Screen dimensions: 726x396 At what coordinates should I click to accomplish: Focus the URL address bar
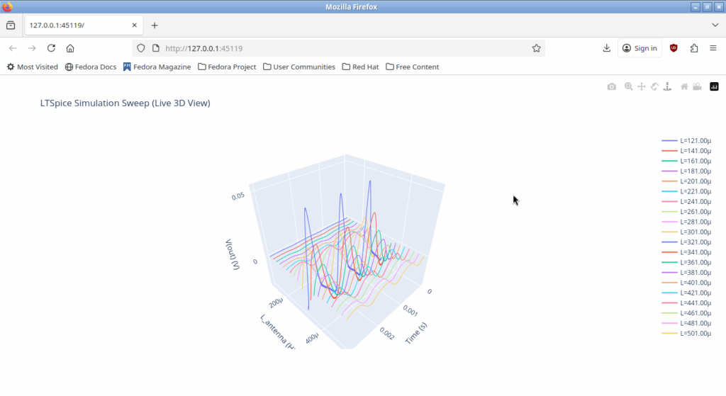coord(340,48)
